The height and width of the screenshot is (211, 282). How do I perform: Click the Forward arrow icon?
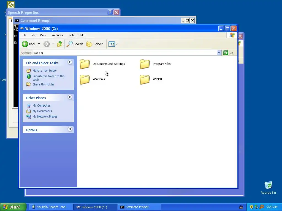(x=46, y=44)
